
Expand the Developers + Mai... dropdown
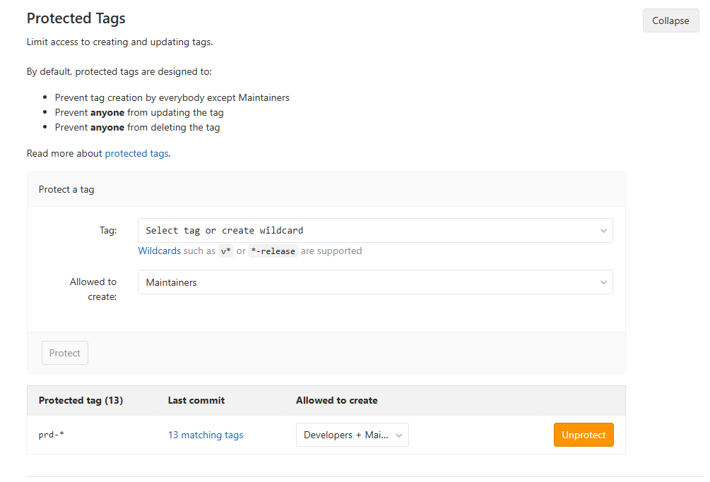[346, 435]
